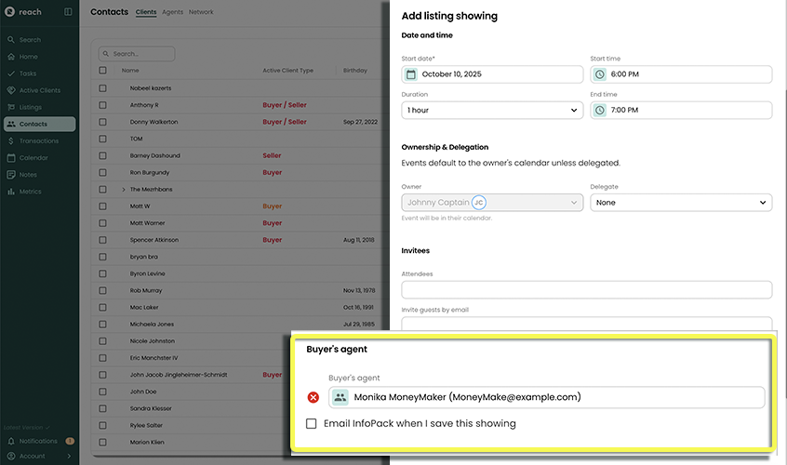Open the Duration dropdown showing 1 hour
The height and width of the screenshot is (465, 787).
492,111
